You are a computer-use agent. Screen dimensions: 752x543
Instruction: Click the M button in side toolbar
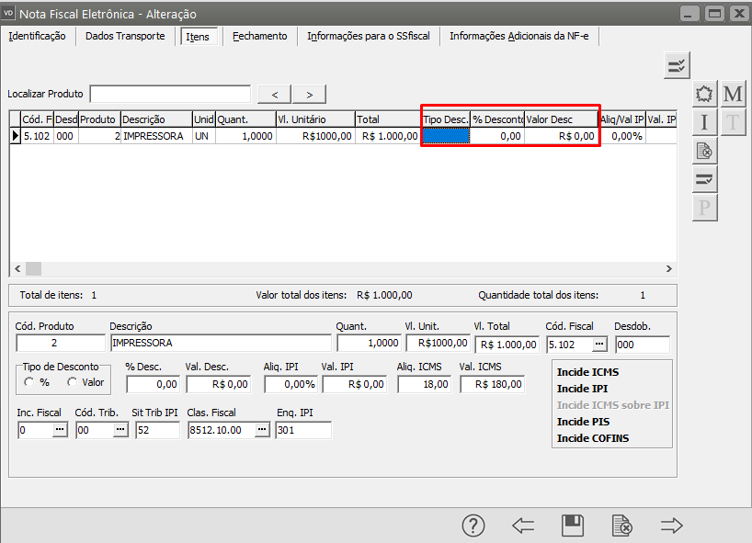733,95
